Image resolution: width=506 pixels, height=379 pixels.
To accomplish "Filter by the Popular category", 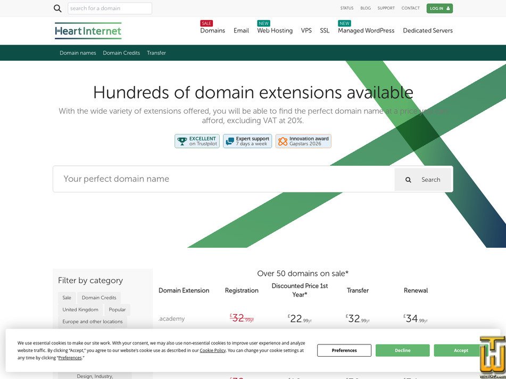I will 117,309.
